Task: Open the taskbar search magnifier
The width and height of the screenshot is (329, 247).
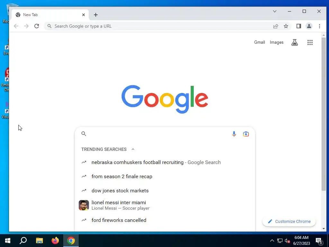Action: pyautogui.click(x=23, y=241)
